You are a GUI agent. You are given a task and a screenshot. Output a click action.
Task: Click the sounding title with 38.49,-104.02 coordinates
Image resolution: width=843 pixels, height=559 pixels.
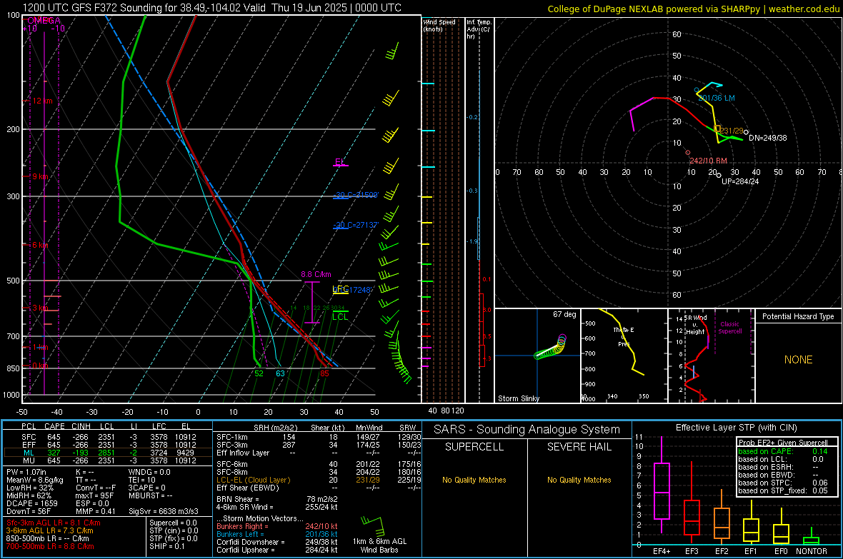tap(212, 8)
